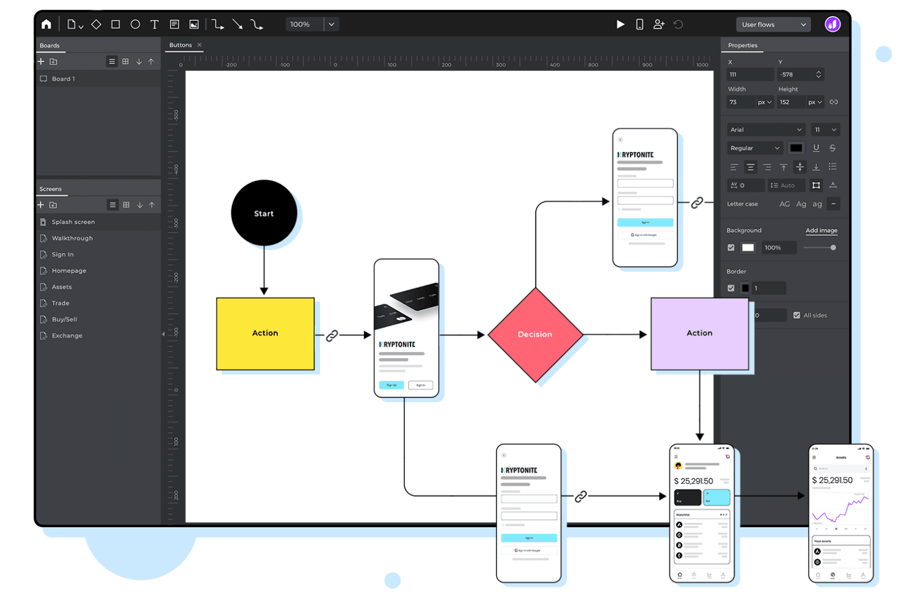Image resolution: width=904 pixels, height=603 pixels.
Task: Click the undo arrow icon
Action: click(x=678, y=24)
